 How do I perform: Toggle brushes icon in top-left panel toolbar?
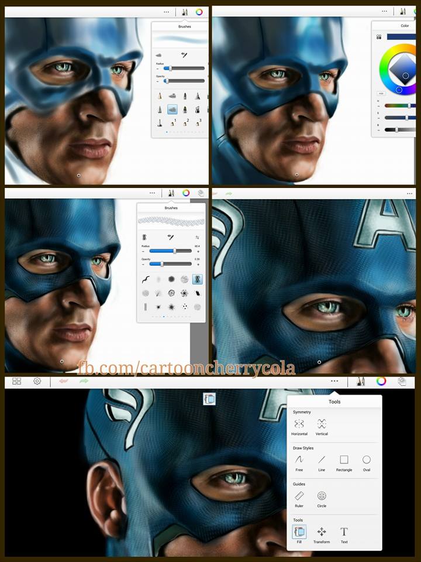pyautogui.click(x=184, y=12)
